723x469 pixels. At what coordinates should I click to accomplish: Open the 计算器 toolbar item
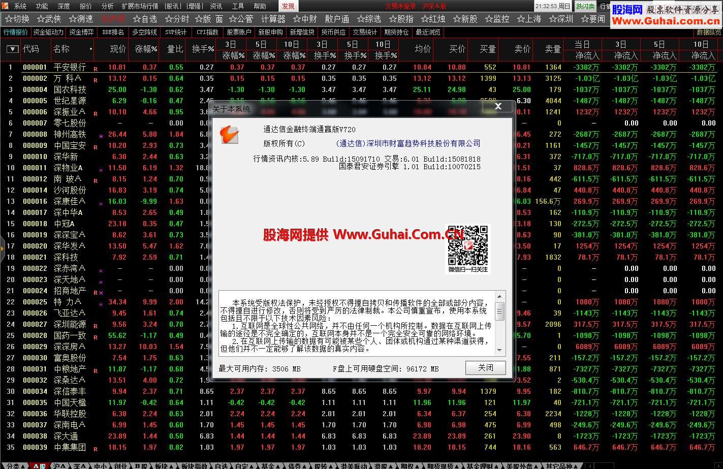click(x=273, y=19)
